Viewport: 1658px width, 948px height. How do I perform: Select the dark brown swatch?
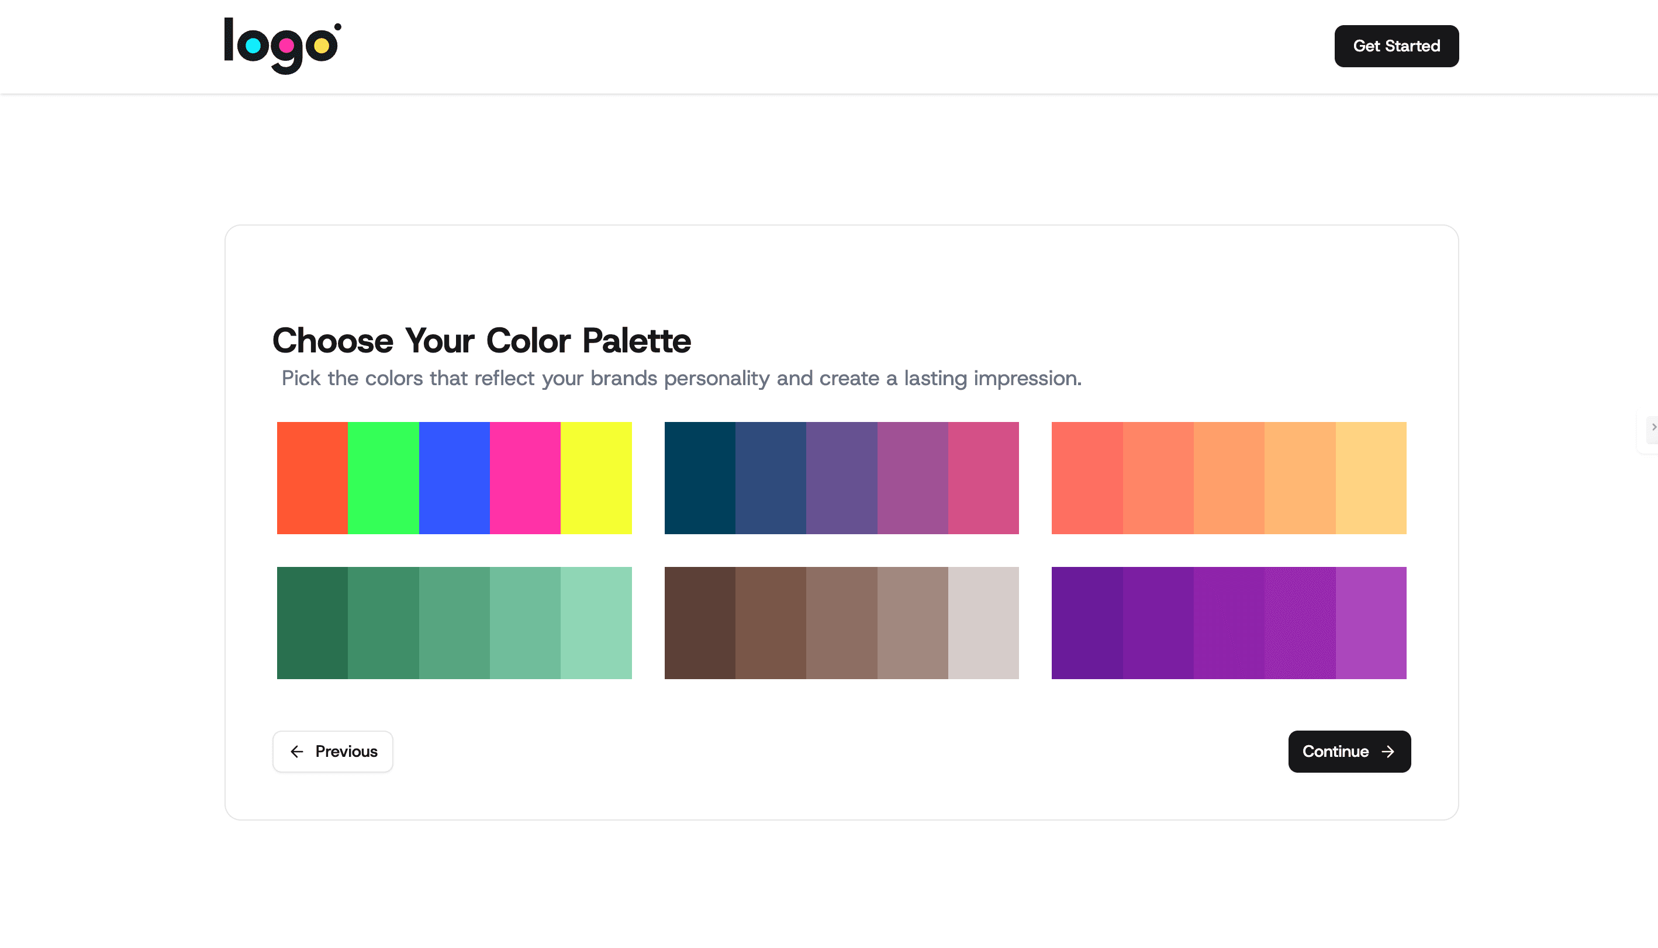(x=699, y=622)
